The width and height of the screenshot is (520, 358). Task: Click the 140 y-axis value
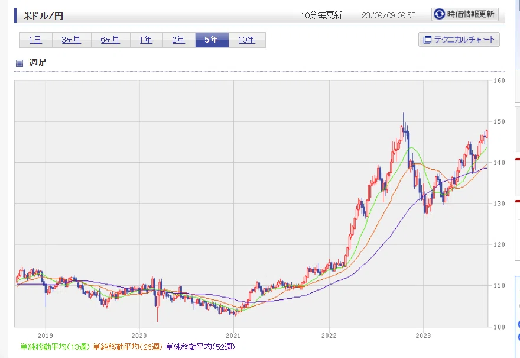(499, 162)
